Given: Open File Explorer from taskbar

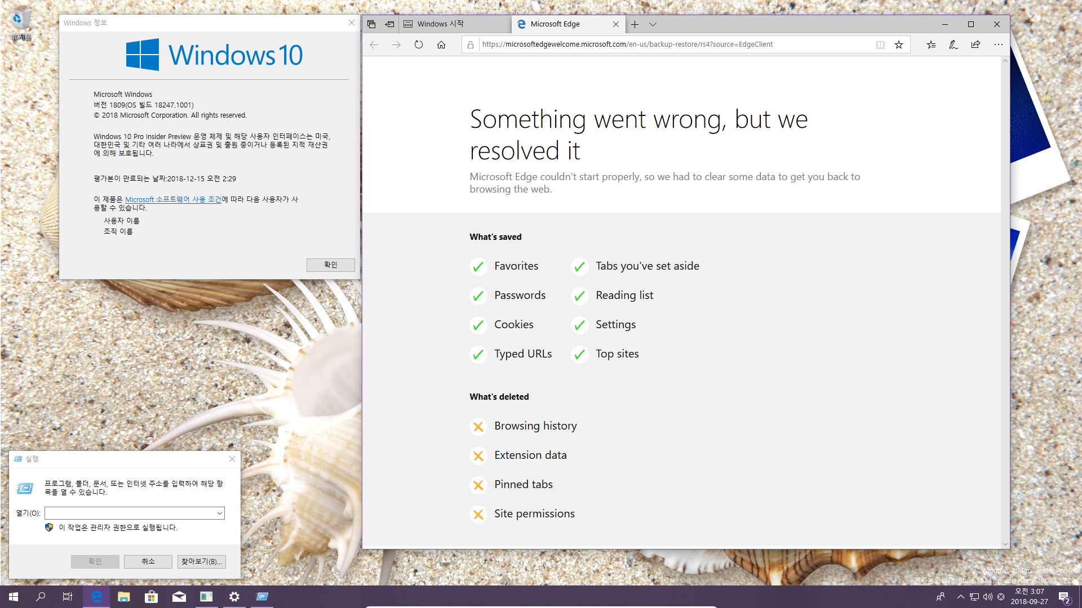Looking at the screenshot, I should click(123, 597).
